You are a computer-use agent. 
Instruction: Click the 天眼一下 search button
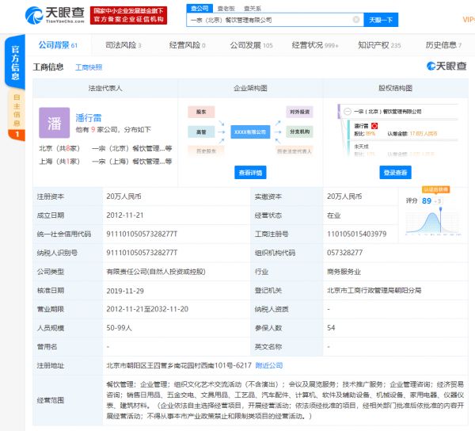[x=382, y=20]
